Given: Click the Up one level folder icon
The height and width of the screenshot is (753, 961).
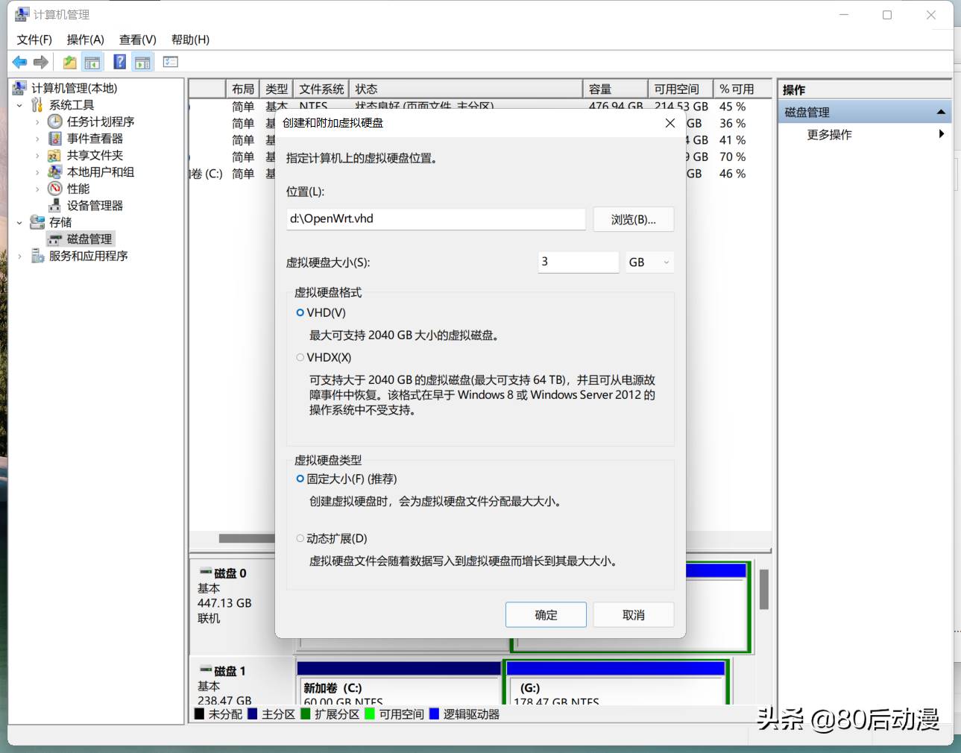Looking at the screenshot, I should [x=69, y=63].
